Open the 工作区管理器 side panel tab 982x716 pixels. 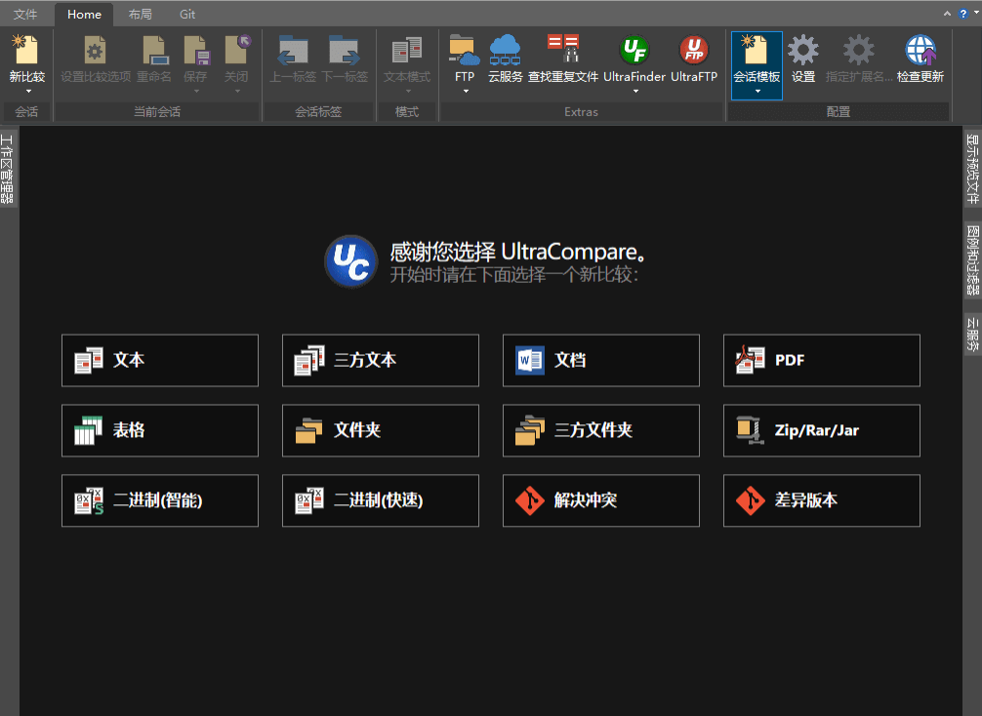[7, 169]
